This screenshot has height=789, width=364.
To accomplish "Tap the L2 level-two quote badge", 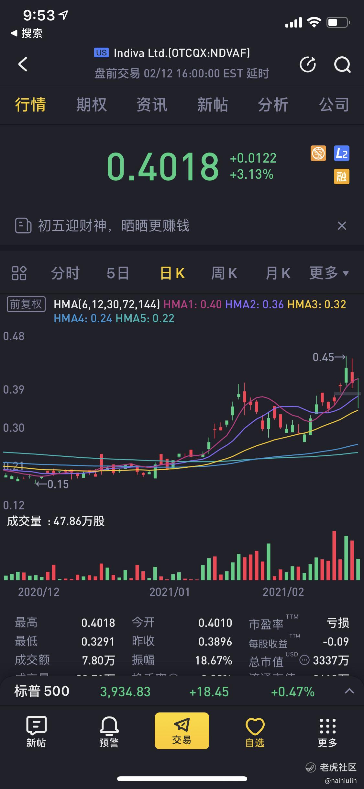I will point(342,153).
